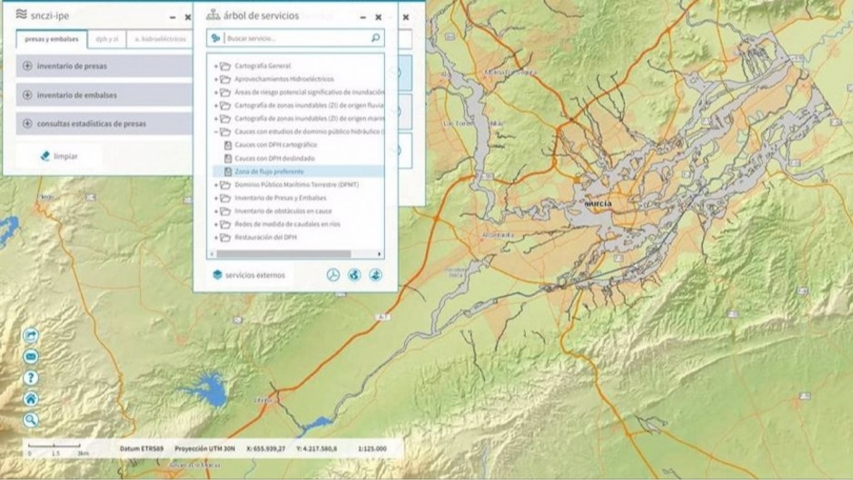Click the document icon of Cauces con DPH deslindado

pos(228,158)
